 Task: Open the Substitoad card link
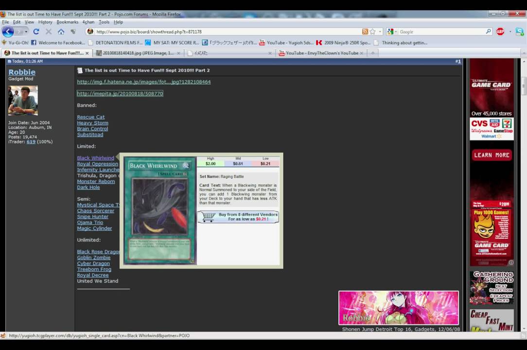(90, 135)
